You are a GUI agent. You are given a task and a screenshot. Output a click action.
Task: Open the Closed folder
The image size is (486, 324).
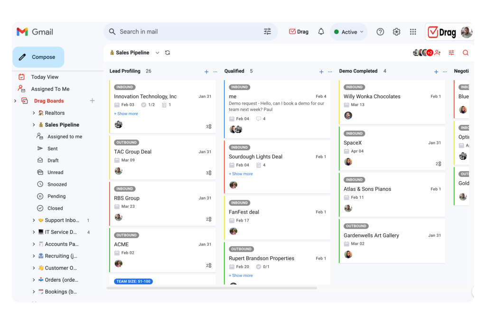coord(55,208)
